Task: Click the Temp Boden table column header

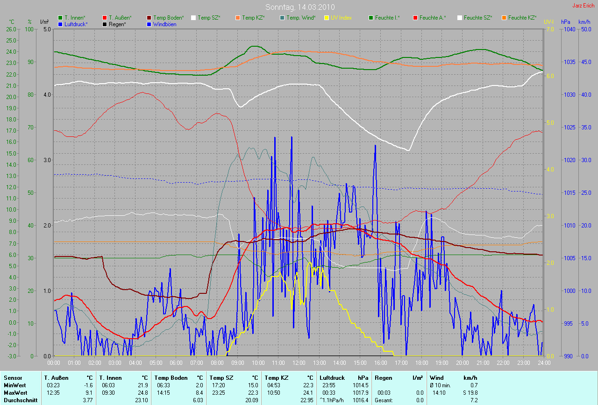Action: (171, 378)
